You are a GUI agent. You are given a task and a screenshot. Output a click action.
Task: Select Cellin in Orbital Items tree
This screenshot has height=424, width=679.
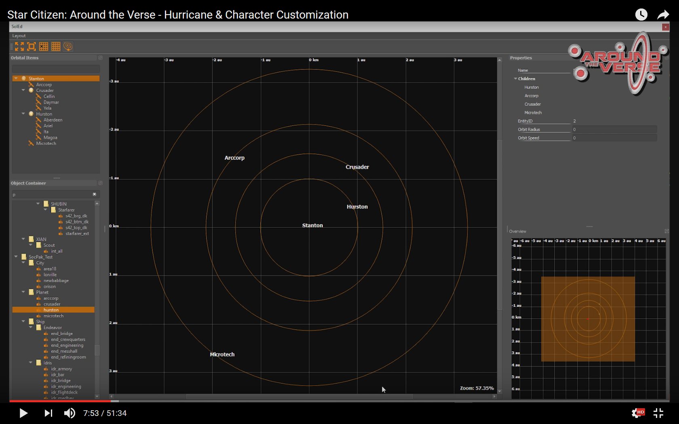point(49,97)
